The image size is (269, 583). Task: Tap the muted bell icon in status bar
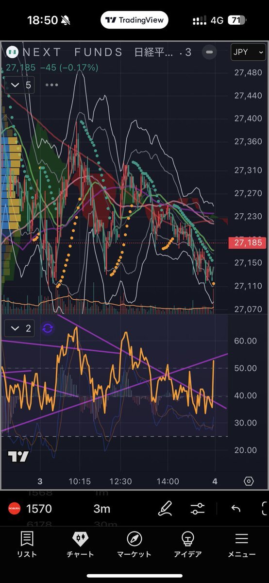click(66, 20)
